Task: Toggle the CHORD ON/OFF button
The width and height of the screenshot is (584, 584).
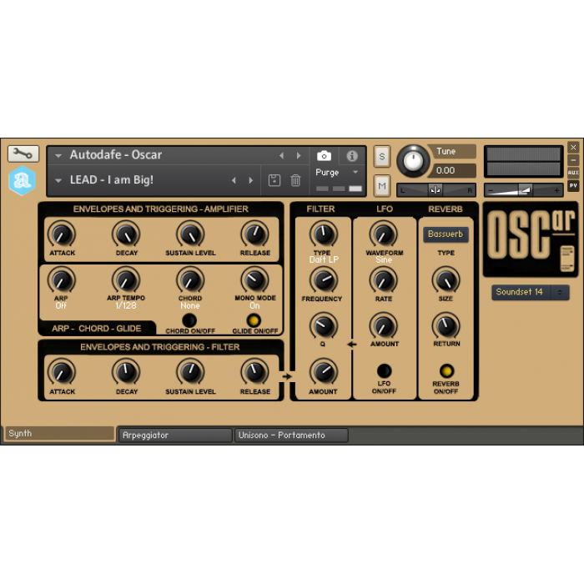Action: coord(189,320)
